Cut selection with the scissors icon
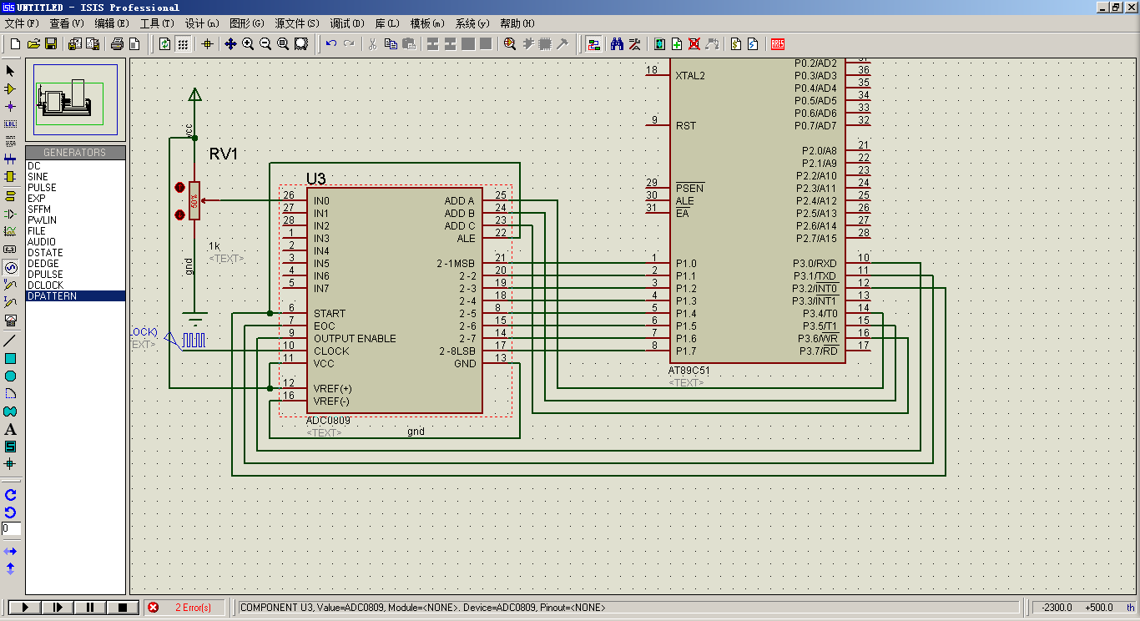This screenshot has width=1140, height=621. click(372, 44)
